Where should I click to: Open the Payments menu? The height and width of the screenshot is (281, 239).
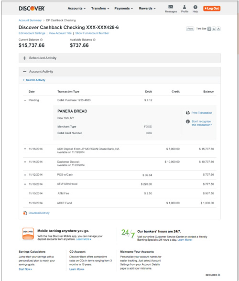coord(123,9)
